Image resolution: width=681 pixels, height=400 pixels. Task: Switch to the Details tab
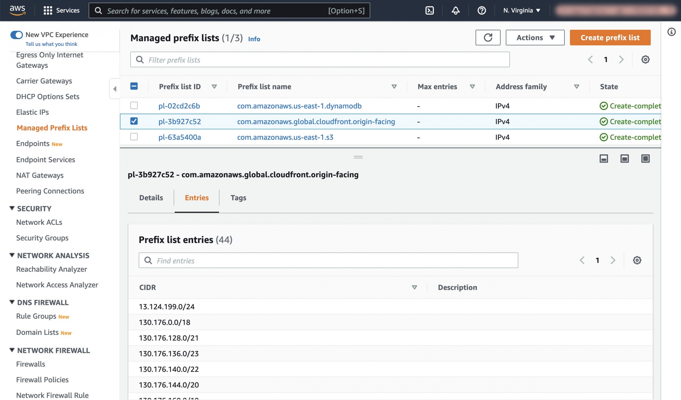point(151,197)
